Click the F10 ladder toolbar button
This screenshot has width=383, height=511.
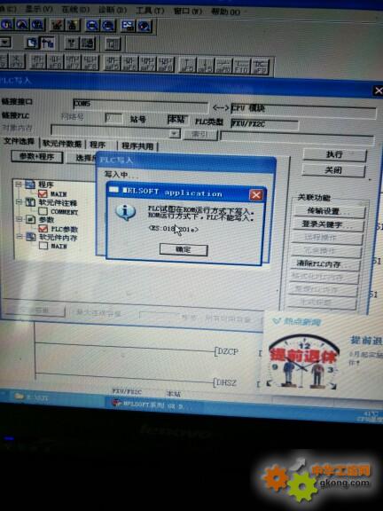click(242, 66)
